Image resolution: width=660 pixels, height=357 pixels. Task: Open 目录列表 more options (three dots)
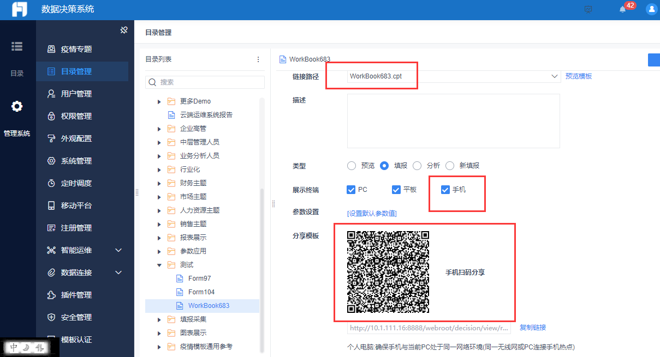258,59
